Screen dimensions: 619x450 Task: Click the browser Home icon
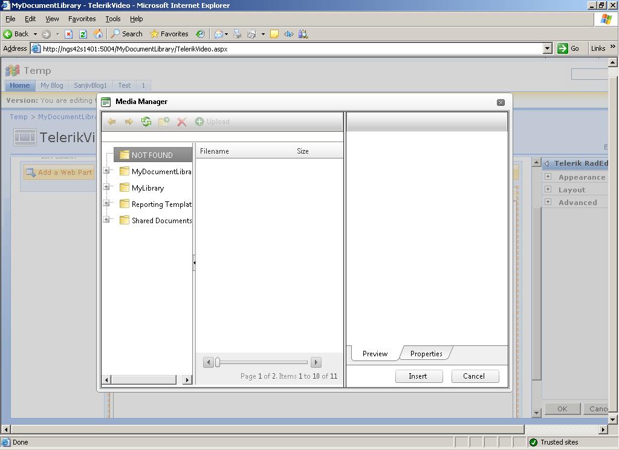coord(98,34)
